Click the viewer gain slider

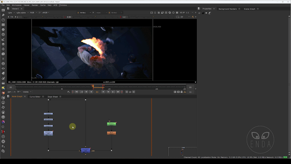click(42, 17)
